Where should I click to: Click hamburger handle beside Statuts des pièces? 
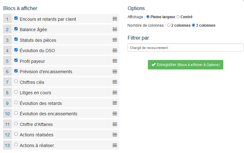(115, 40)
